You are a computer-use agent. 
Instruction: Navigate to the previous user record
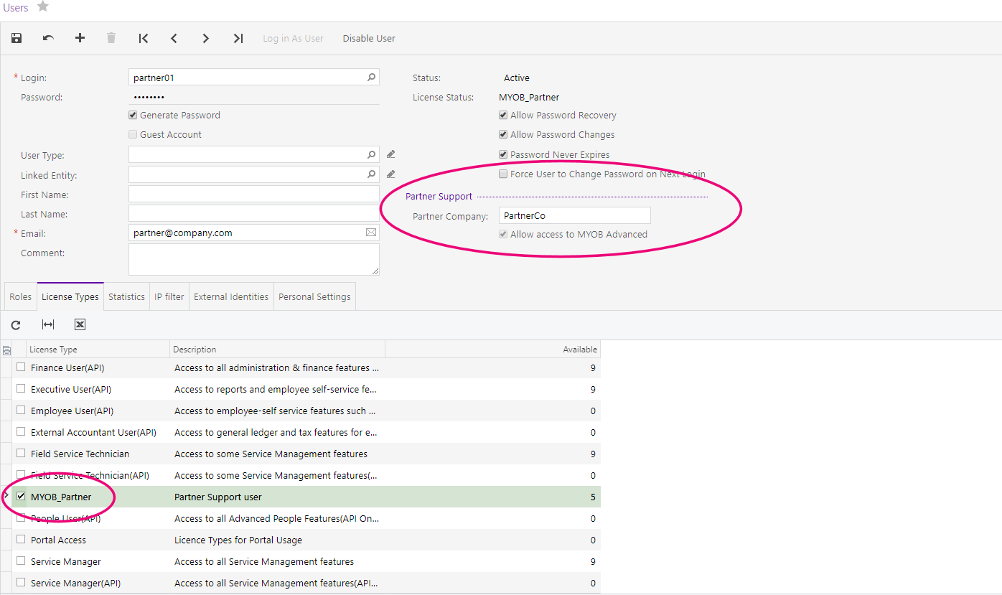[174, 38]
